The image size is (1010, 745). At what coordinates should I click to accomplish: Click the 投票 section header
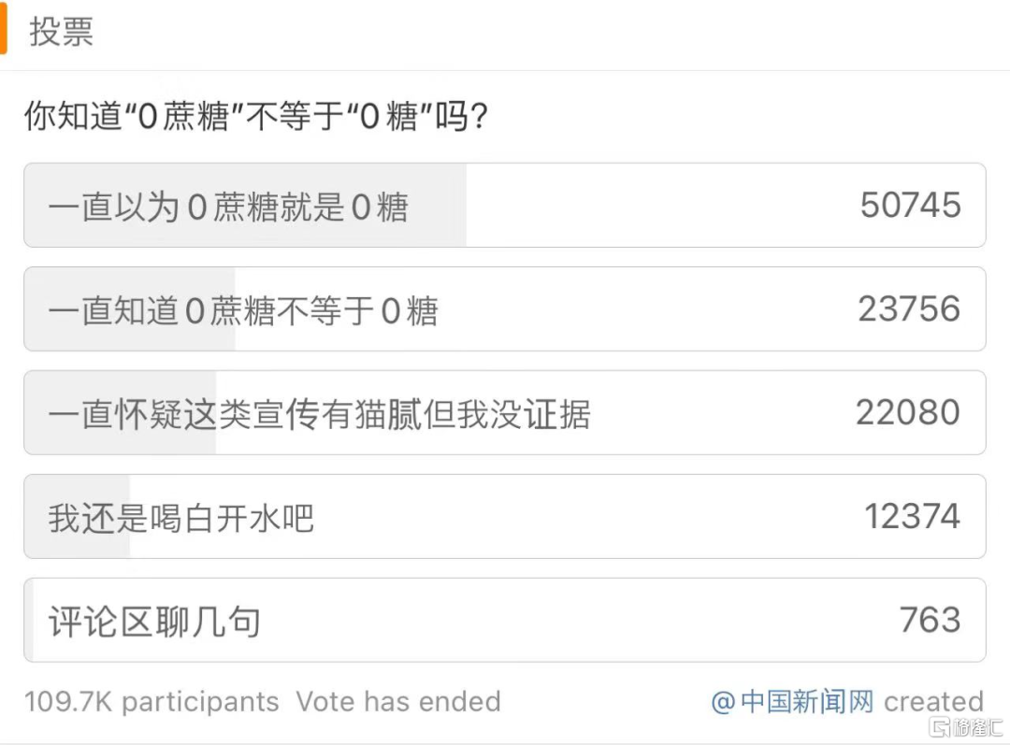pyautogui.click(x=62, y=32)
